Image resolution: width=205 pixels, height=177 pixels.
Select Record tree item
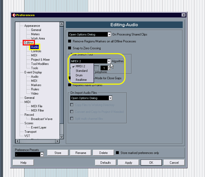(29, 115)
